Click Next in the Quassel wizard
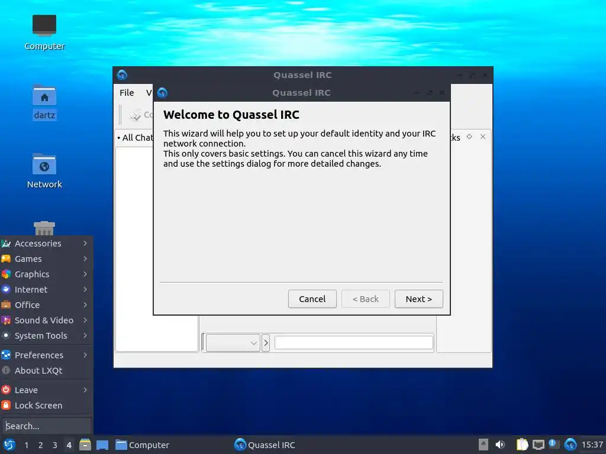The width and height of the screenshot is (606, 454). (x=418, y=299)
